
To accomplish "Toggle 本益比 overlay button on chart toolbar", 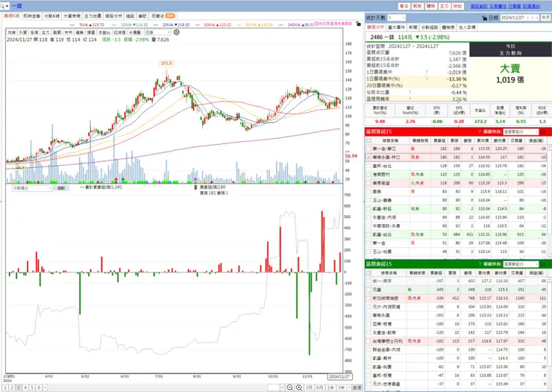I will point(104,32).
